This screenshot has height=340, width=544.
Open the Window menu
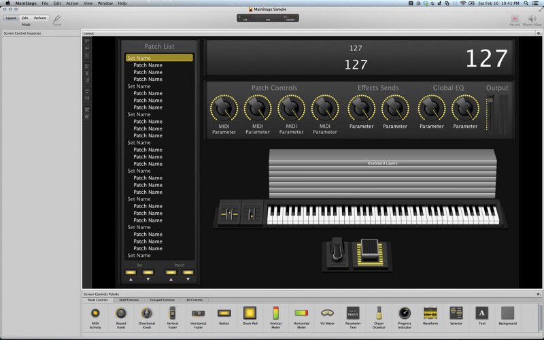pos(105,3)
